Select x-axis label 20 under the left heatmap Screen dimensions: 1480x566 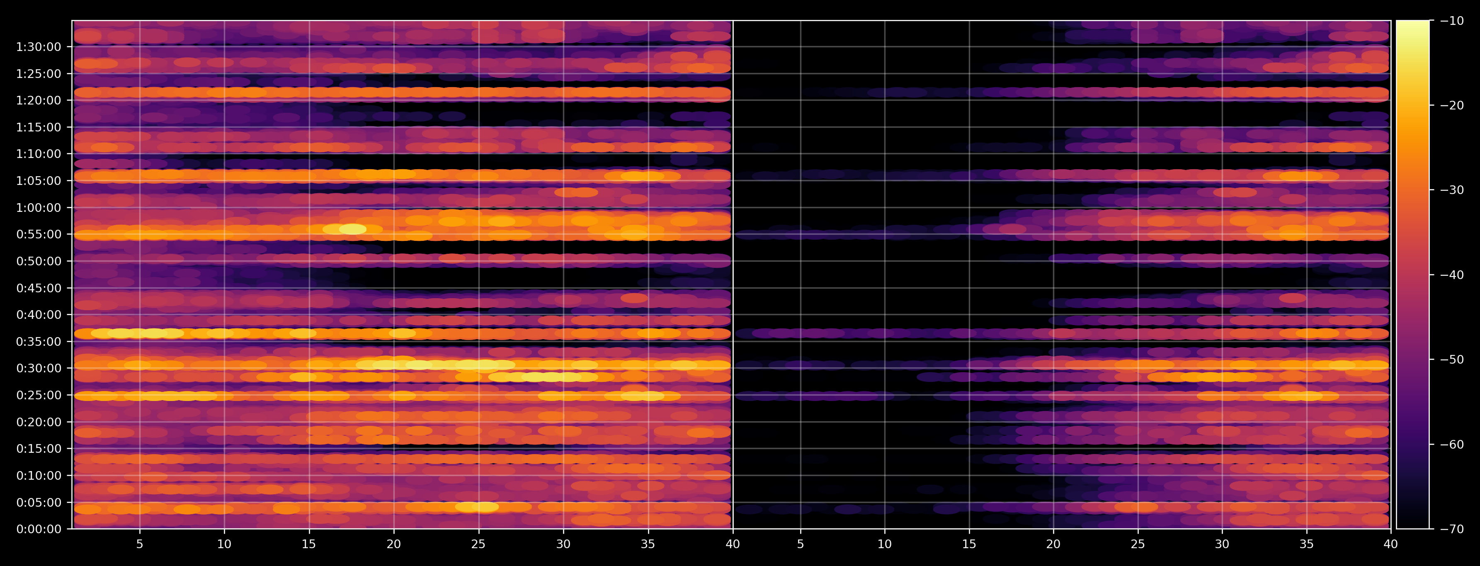(393, 544)
